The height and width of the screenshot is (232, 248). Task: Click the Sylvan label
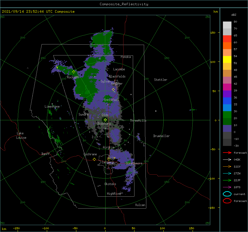click(x=106, y=82)
